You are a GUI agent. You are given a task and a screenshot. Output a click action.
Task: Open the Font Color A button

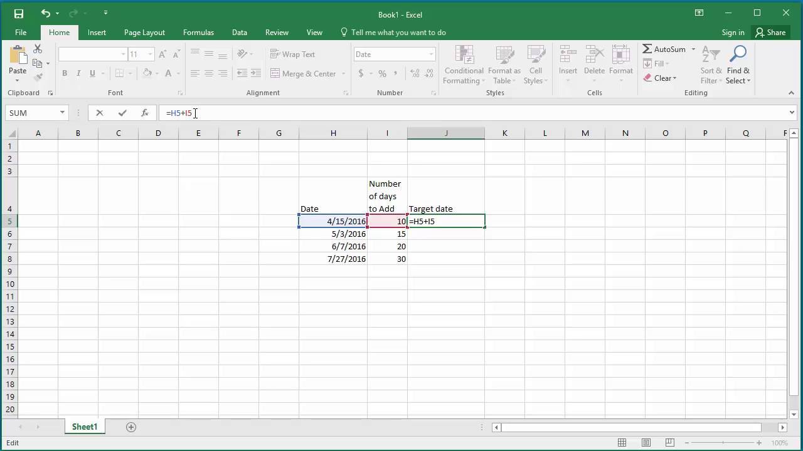[168, 73]
